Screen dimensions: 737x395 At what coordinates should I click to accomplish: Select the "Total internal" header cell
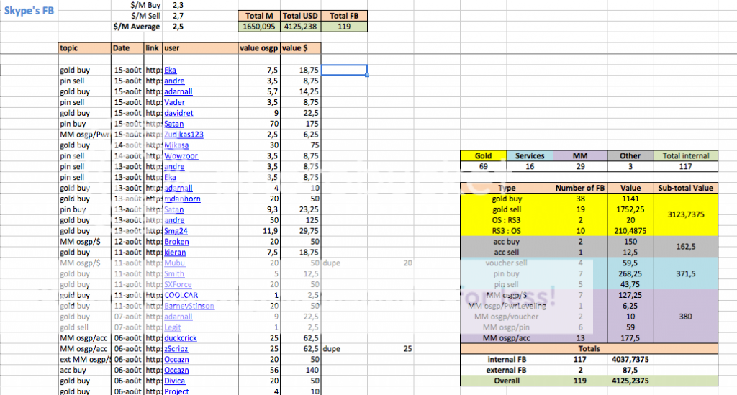click(686, 156)
